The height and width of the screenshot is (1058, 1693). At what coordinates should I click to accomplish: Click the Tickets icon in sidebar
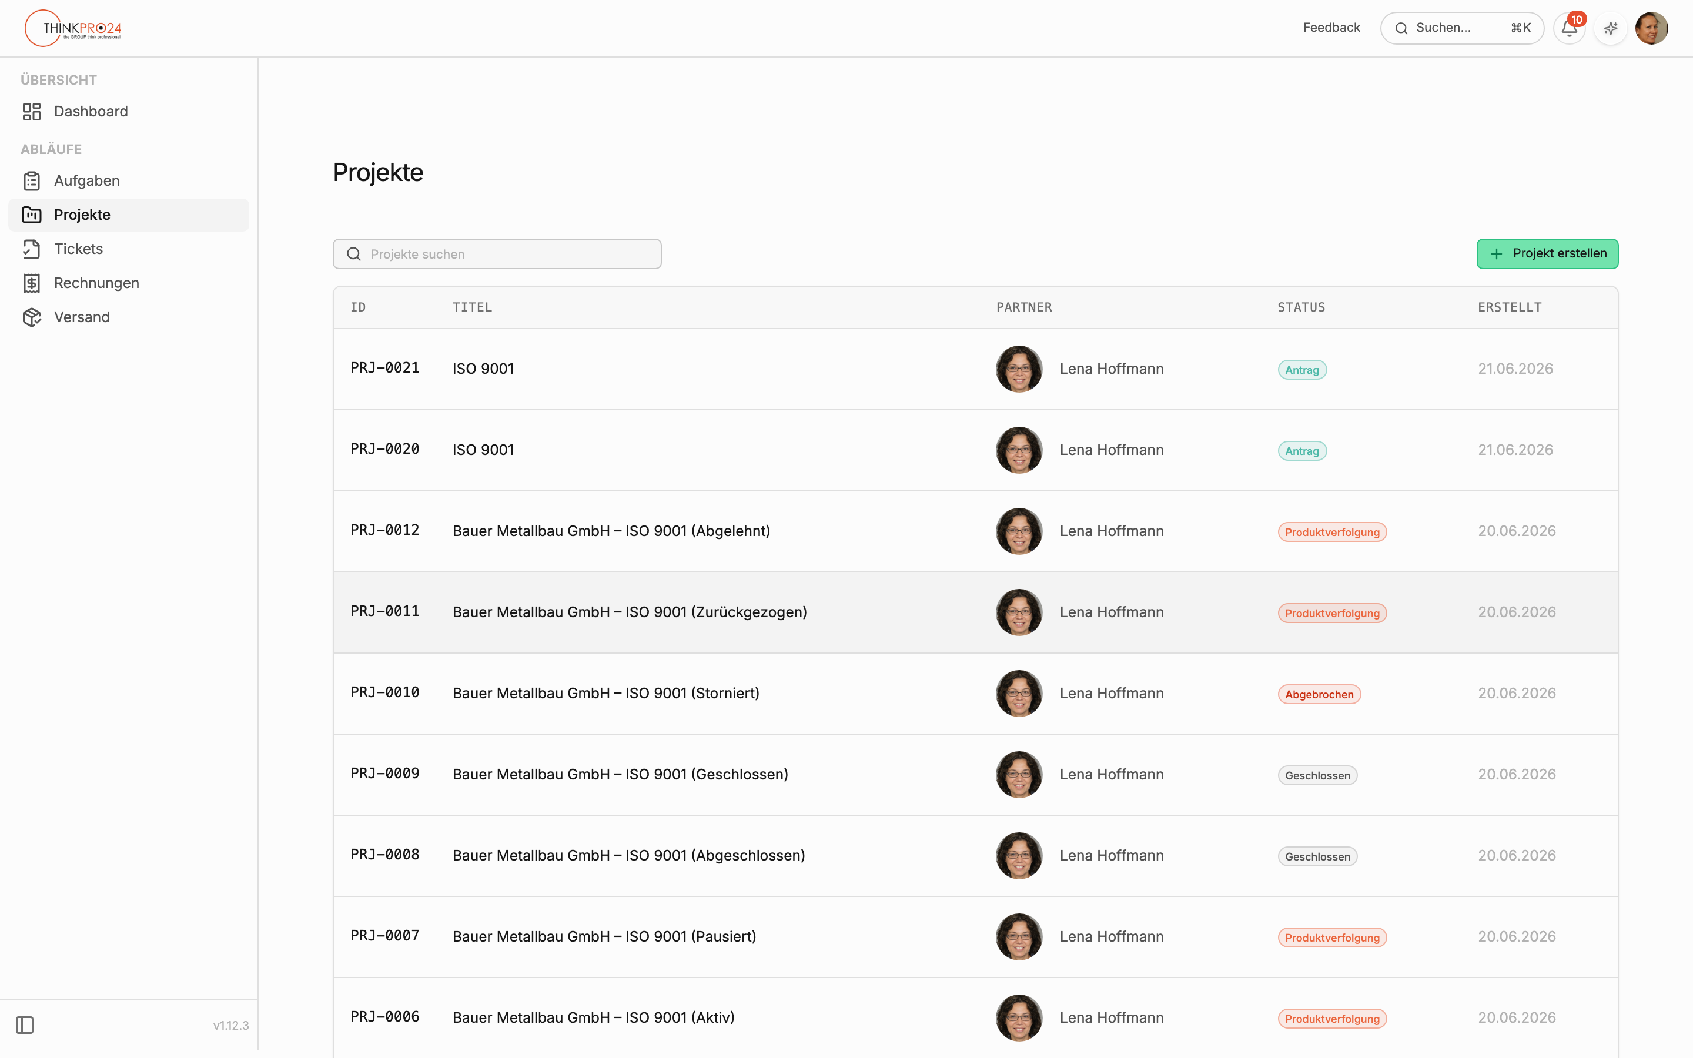point(32,249)
